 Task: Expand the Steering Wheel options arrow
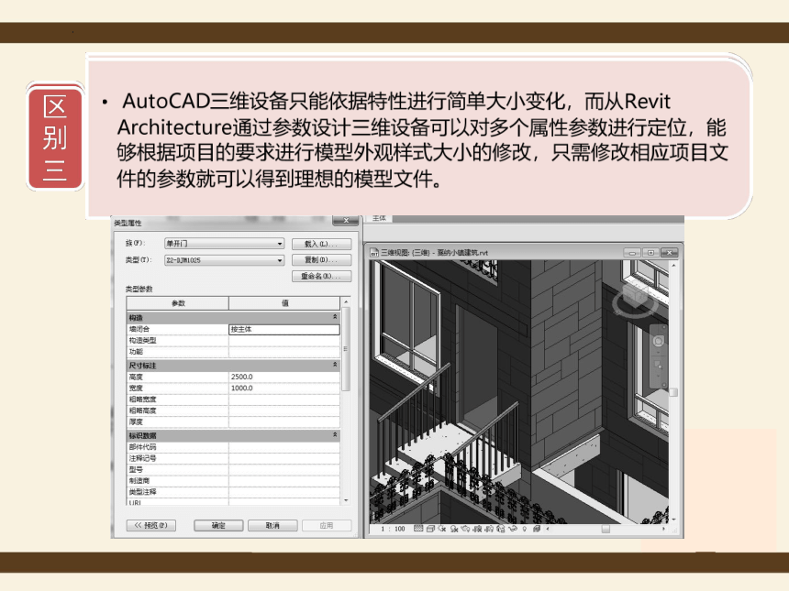[x=658, y=351]
